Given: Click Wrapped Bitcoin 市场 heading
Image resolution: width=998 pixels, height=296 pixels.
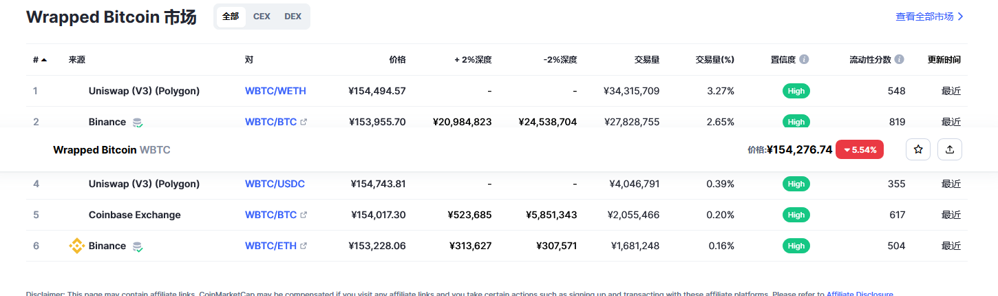Looking at the screenshot, I should tap(112, 17).
